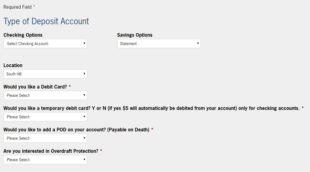Open the Savings Options dropdown showing Statement

pyautogui.click(x=159, y=44)
